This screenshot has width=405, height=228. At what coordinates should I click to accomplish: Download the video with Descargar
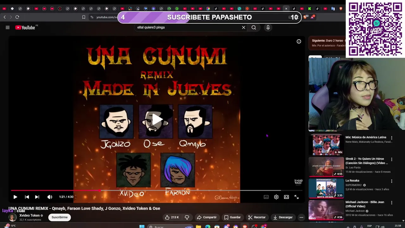283,217
